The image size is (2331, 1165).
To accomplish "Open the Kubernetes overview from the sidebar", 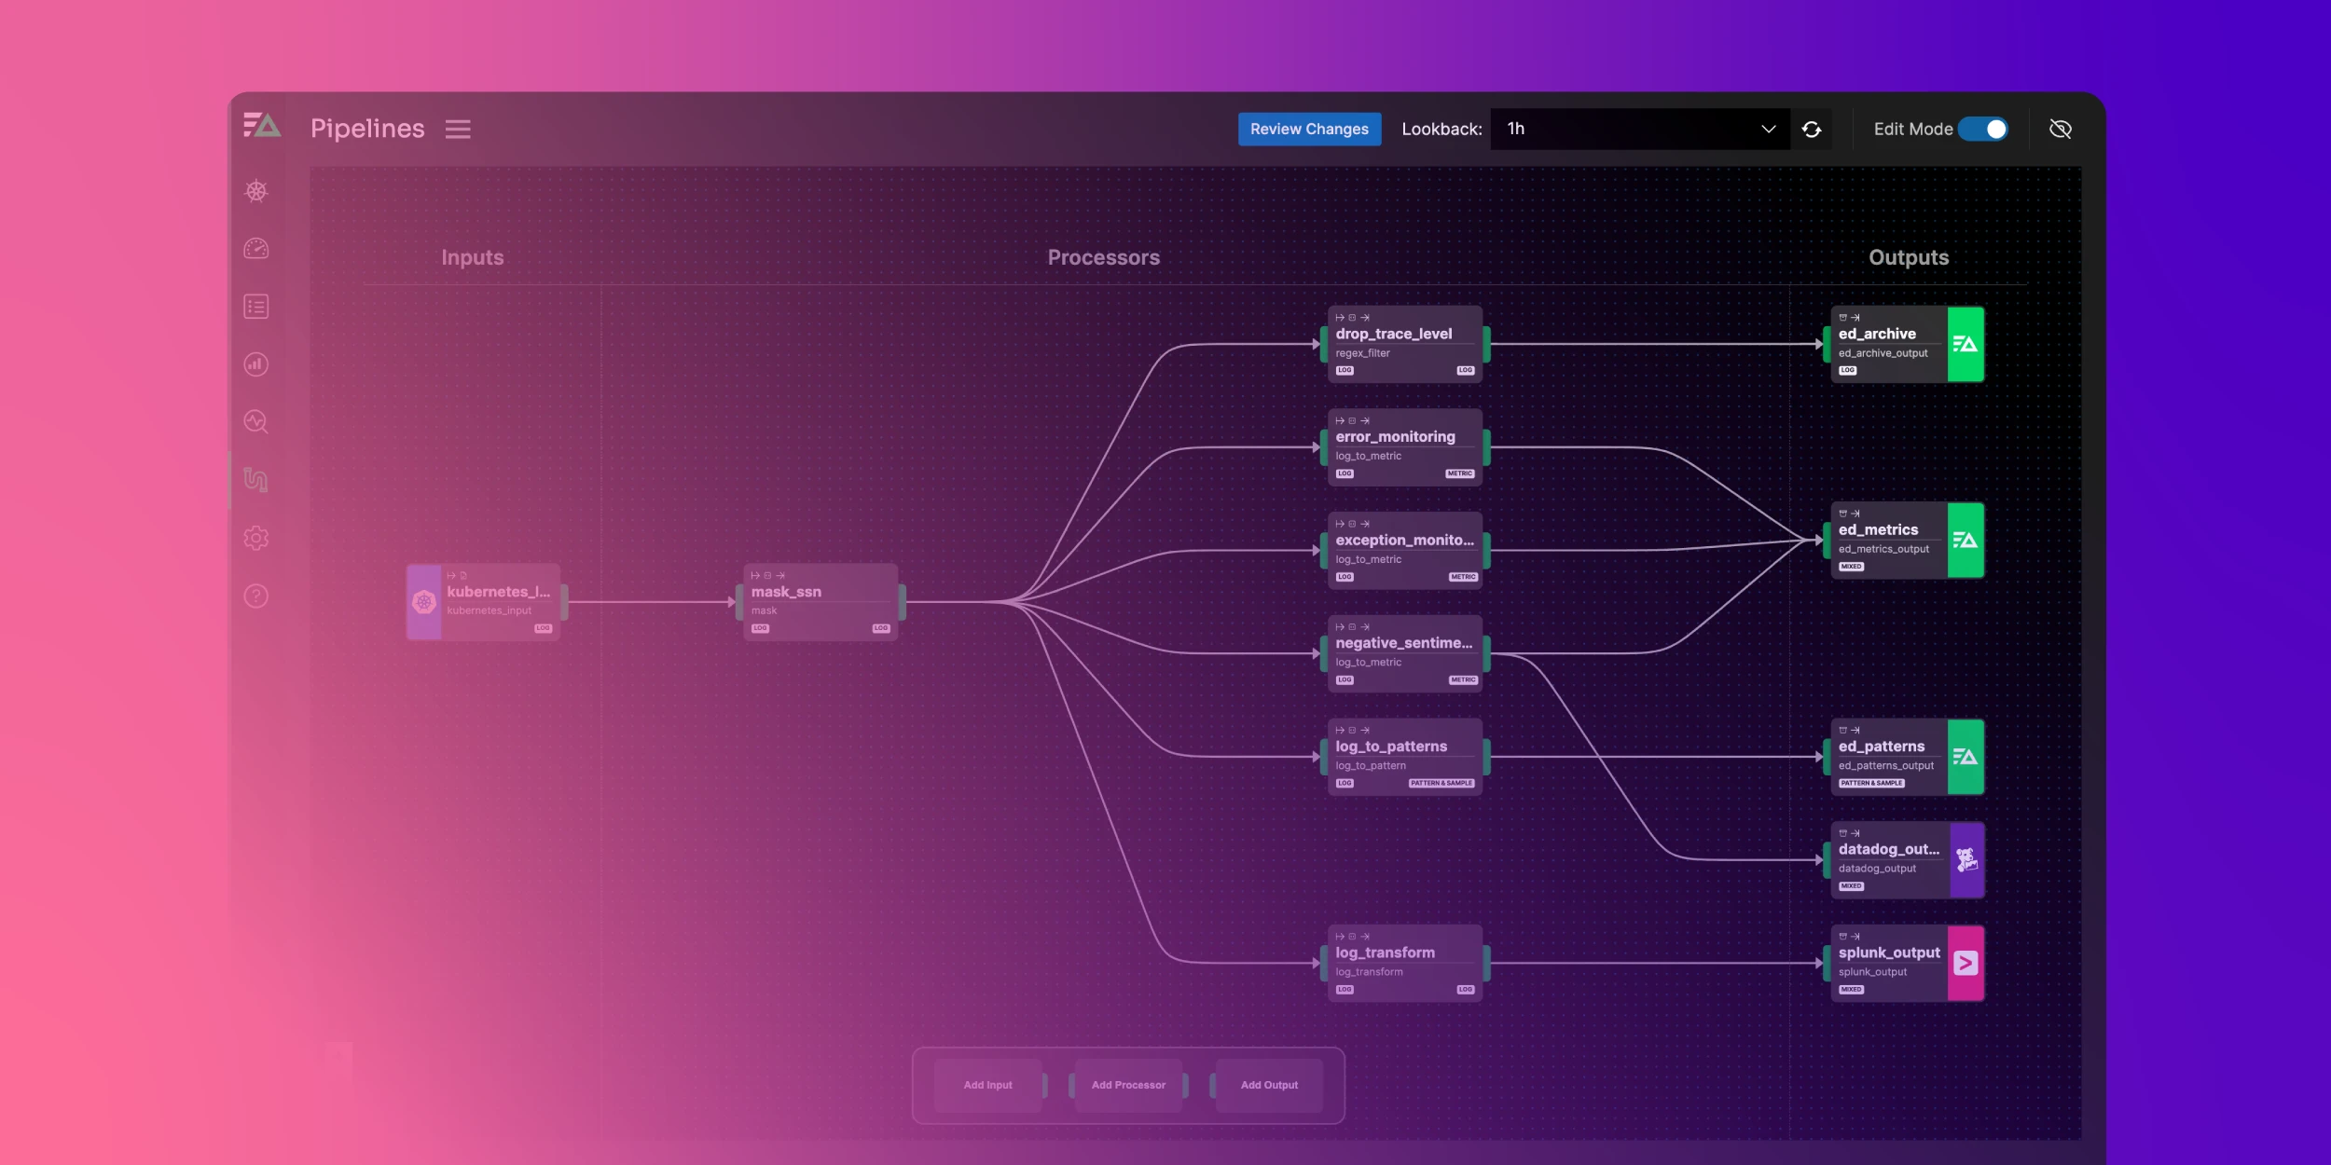I will 256,191.
